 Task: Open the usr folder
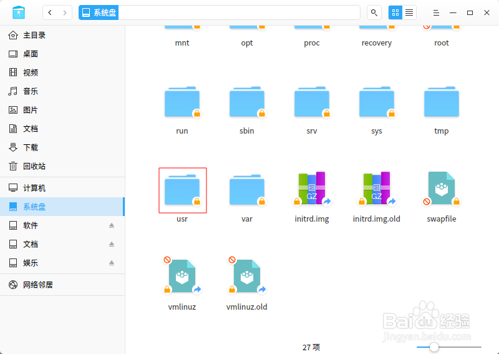182,190
